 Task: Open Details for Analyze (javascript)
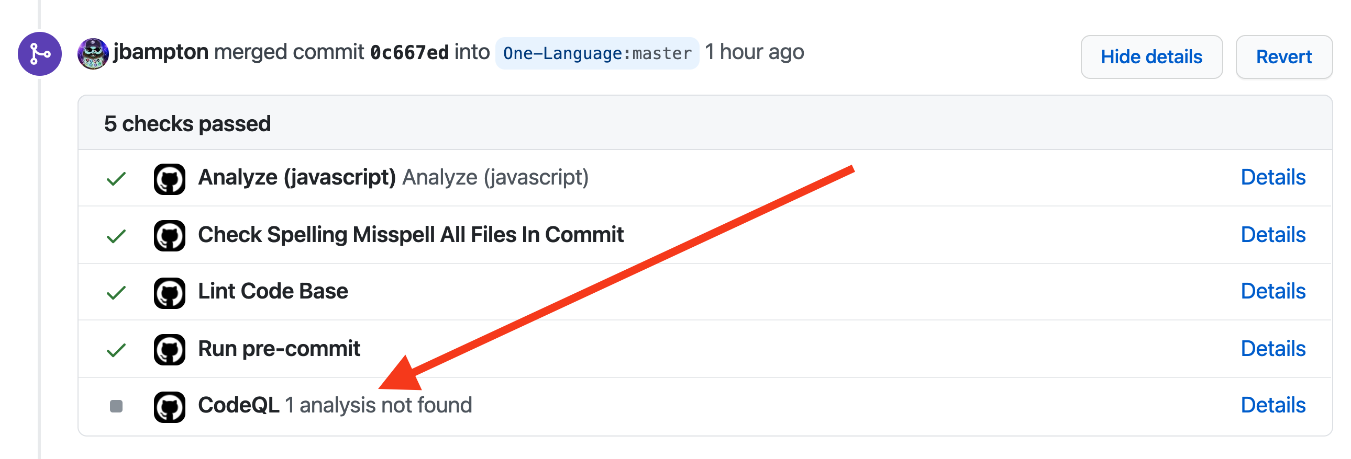tap(1273, 177)
